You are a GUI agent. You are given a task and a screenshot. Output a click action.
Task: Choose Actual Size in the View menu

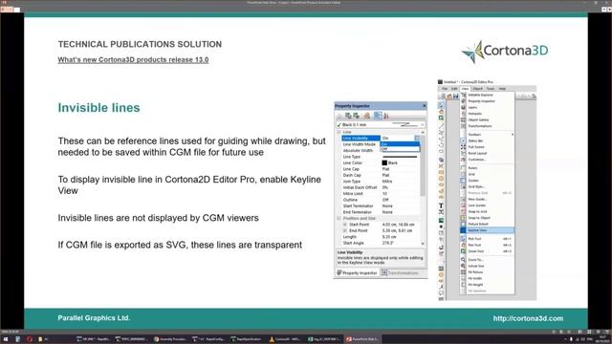coord(487,266)
